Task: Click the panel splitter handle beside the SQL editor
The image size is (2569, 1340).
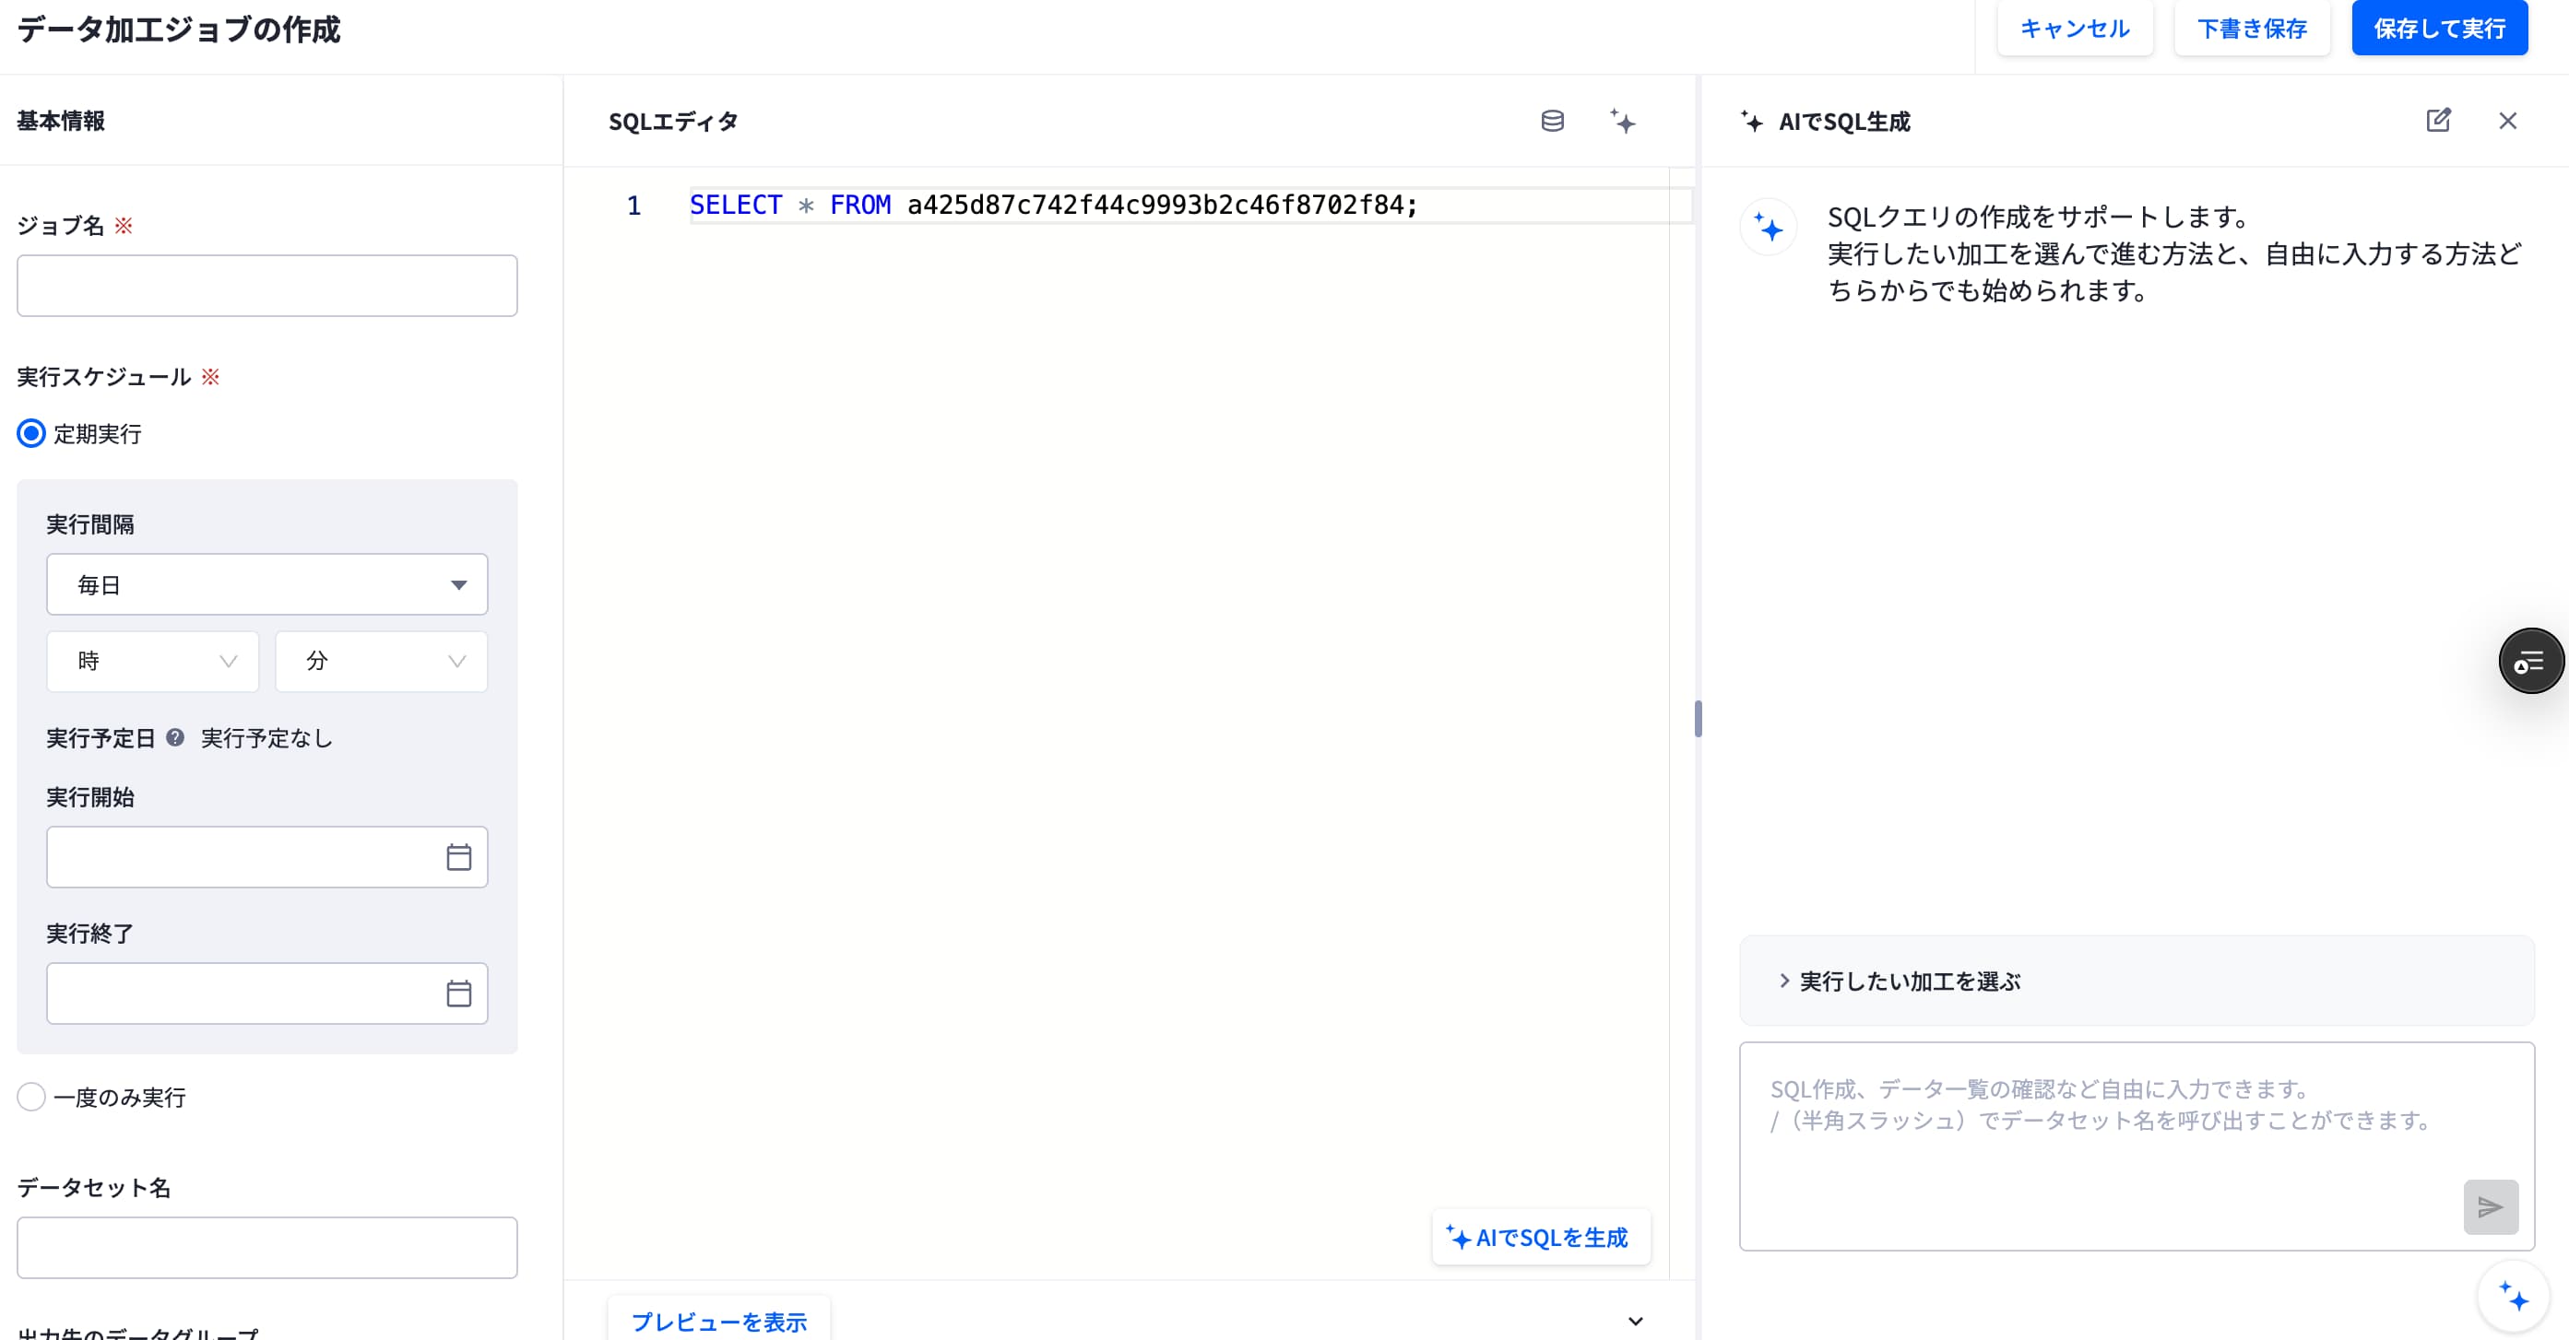Action: pyautogui.click(x=1698, y=718)
